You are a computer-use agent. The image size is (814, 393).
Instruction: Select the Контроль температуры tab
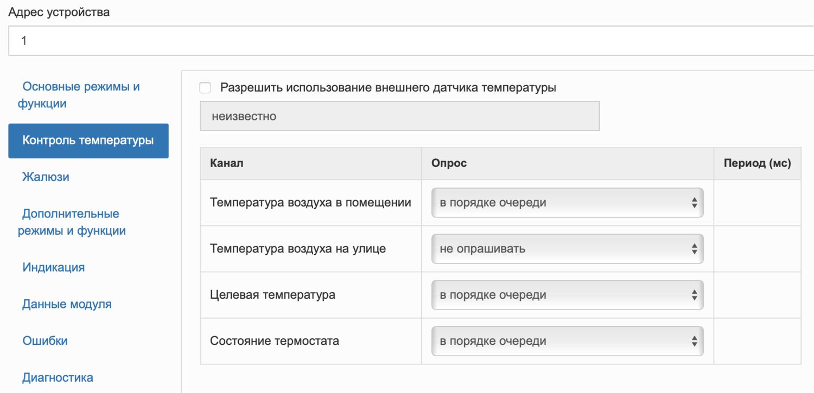[x=88, y=141]
